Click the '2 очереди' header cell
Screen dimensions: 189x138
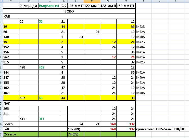(29, 6)
